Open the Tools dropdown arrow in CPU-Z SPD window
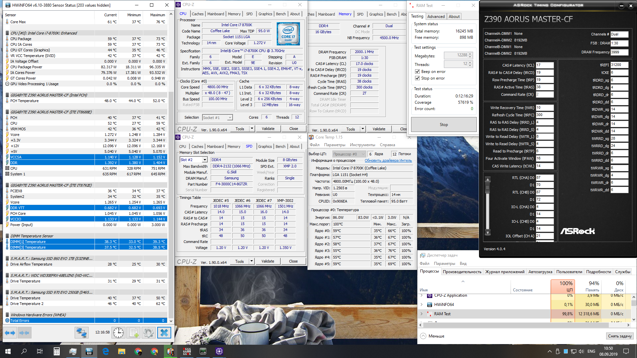The width and height of the screenshot is (637, 358). 251,261
